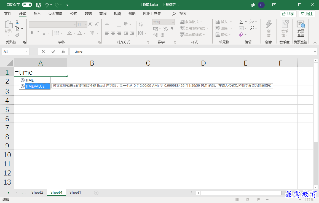The image size is (319, 203).
Task: Open the 套用表格格式 dropdown
Action: point(194,28)
